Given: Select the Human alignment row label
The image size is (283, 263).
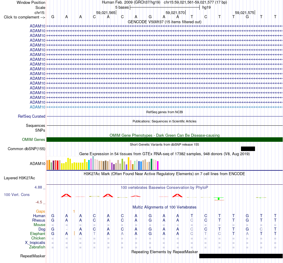Looking at the screenshot, I should click(x=39, y=216).
